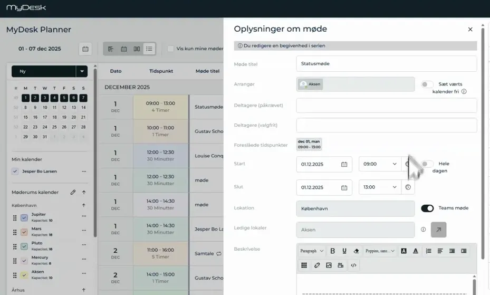The height and width of the screenshot is (295, 490).
Task: Collapse the Møderums kalender section
Action: pos(84,192)
